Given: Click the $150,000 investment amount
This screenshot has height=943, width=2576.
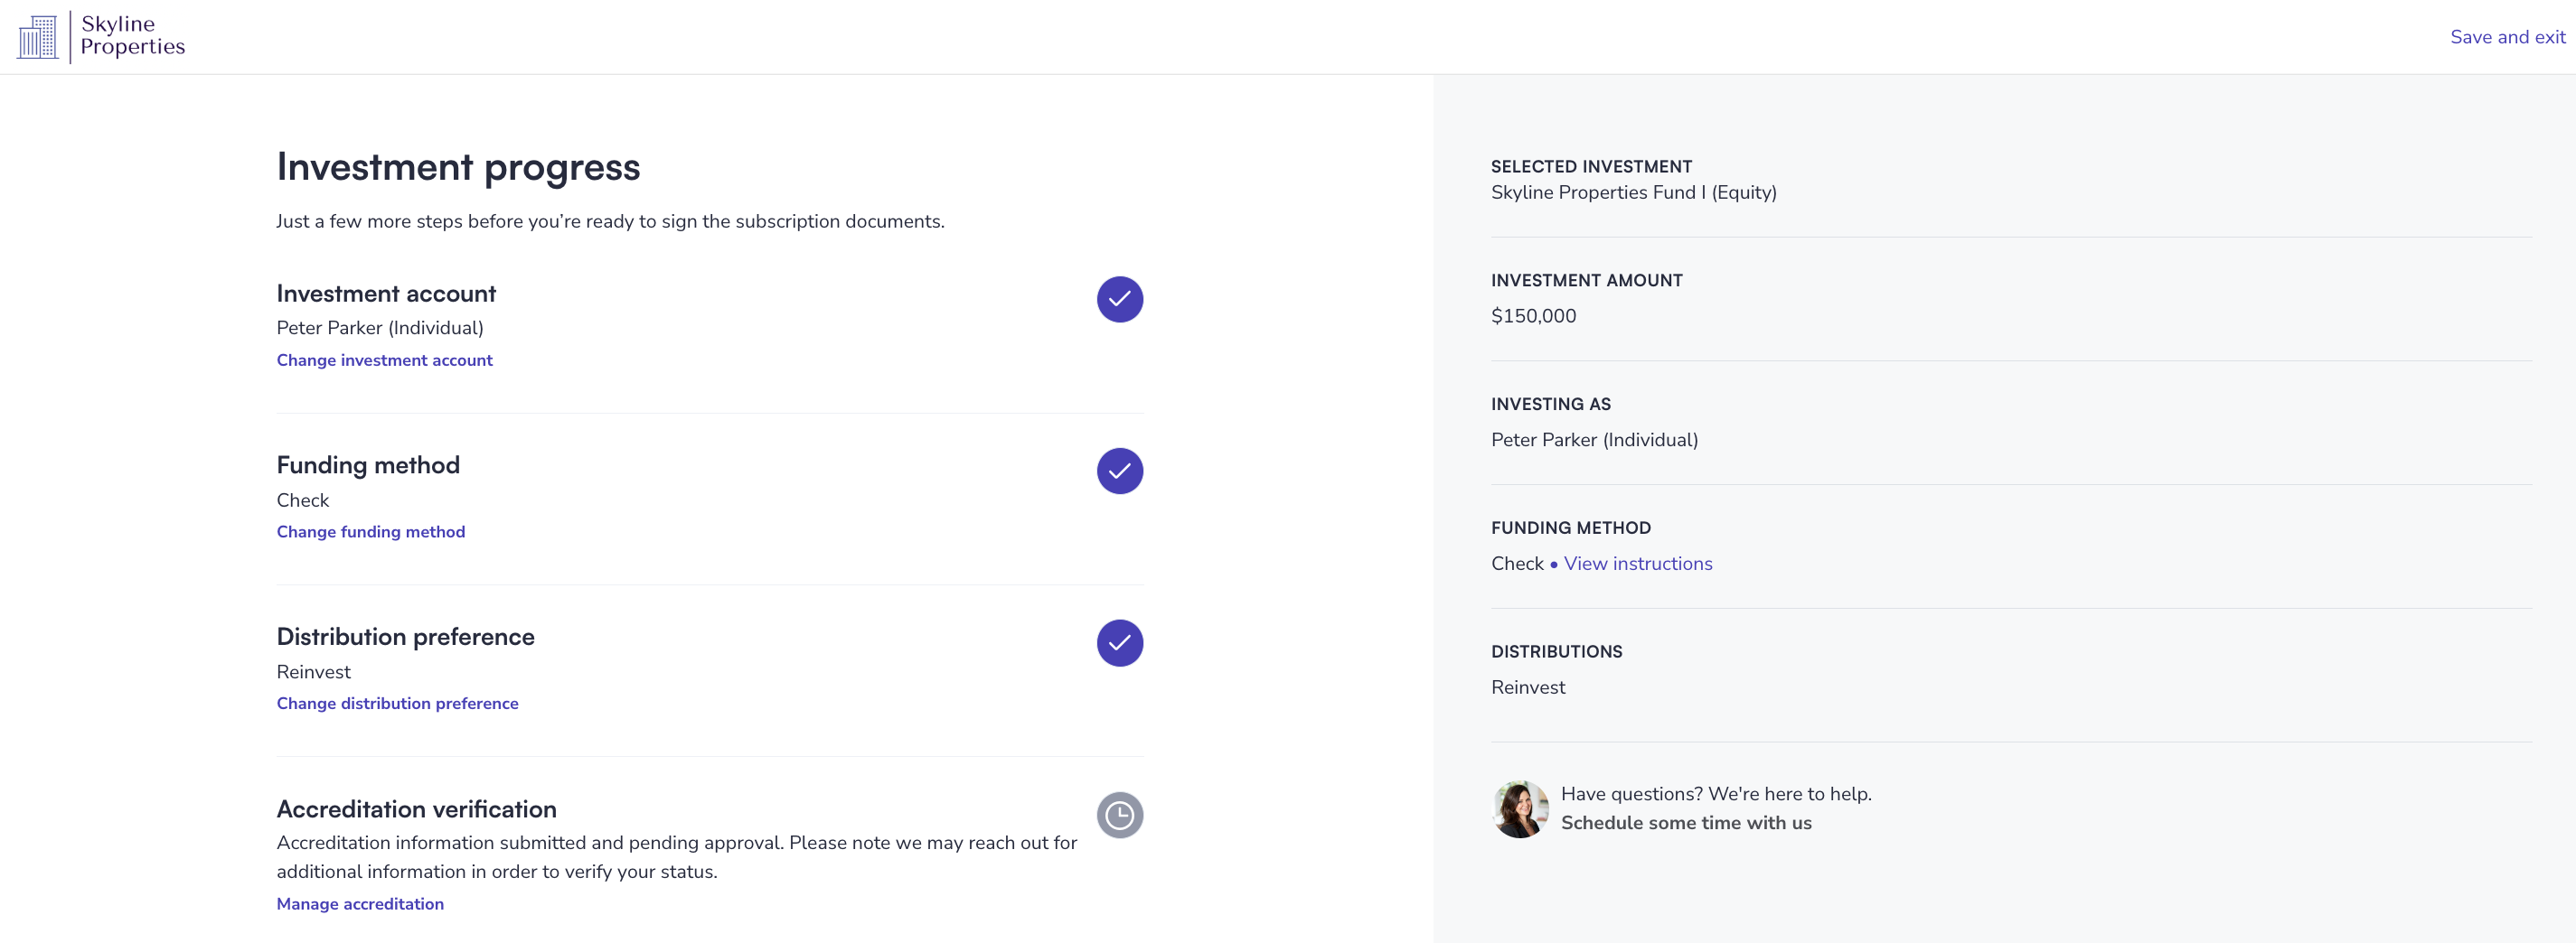Looking at the screenshot, I should 1533,317.
